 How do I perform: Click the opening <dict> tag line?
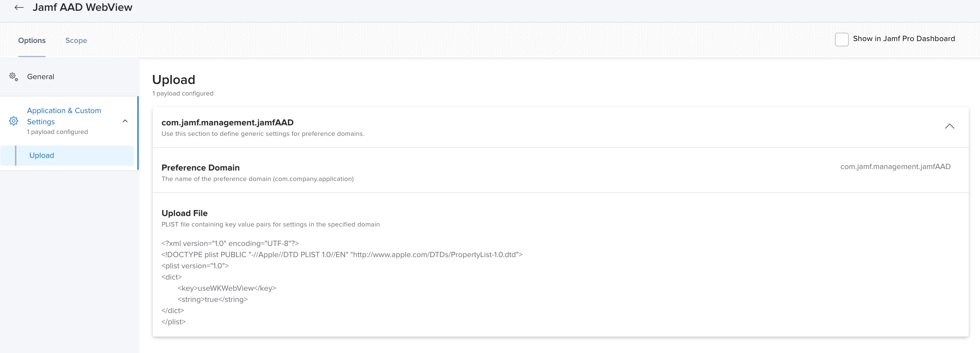click(171, 277)
